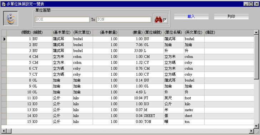Click quantity cell 33.09 in row 3
This screenshot has height=135, width=260.
(131, 51)
